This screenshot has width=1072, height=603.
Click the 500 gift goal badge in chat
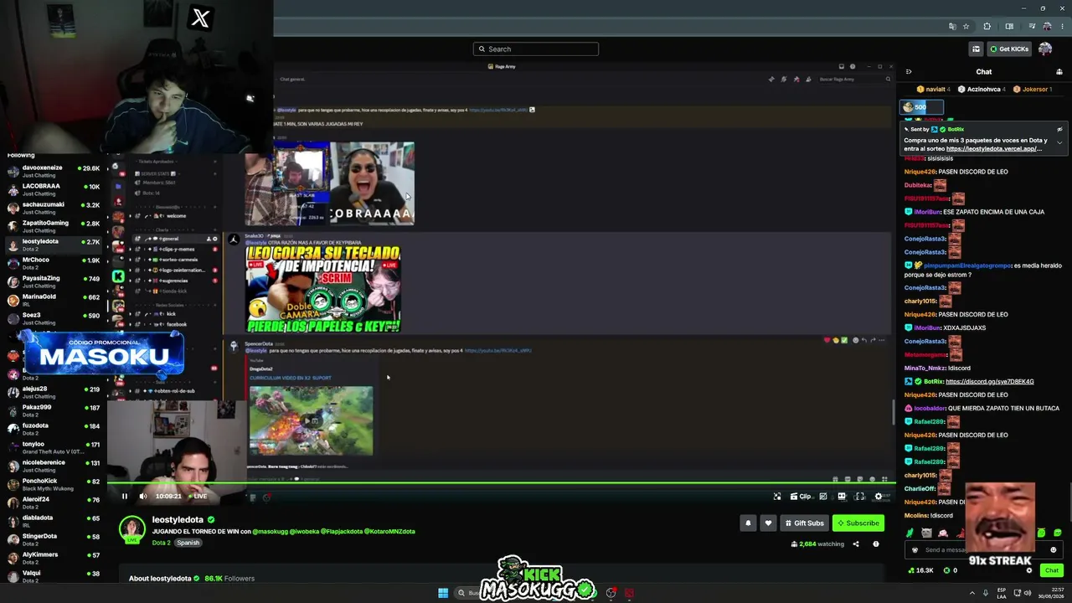pos(921,107)
